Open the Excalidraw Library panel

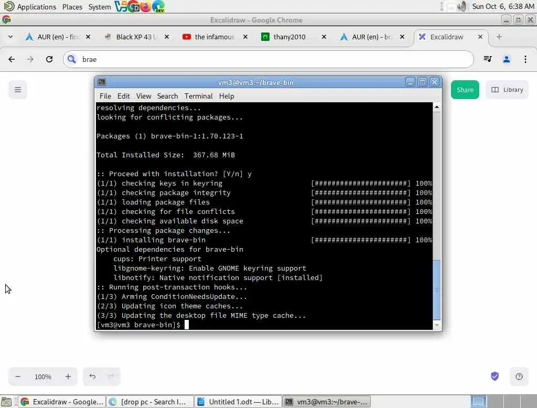[x=507, y=90]
